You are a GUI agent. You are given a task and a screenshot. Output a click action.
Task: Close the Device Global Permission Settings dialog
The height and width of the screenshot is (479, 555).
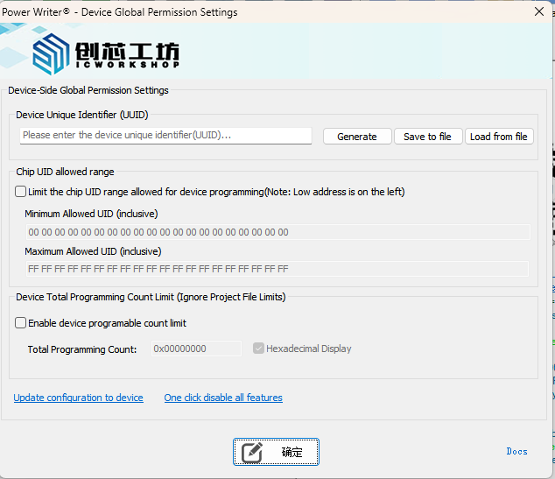tap(539, 11)
